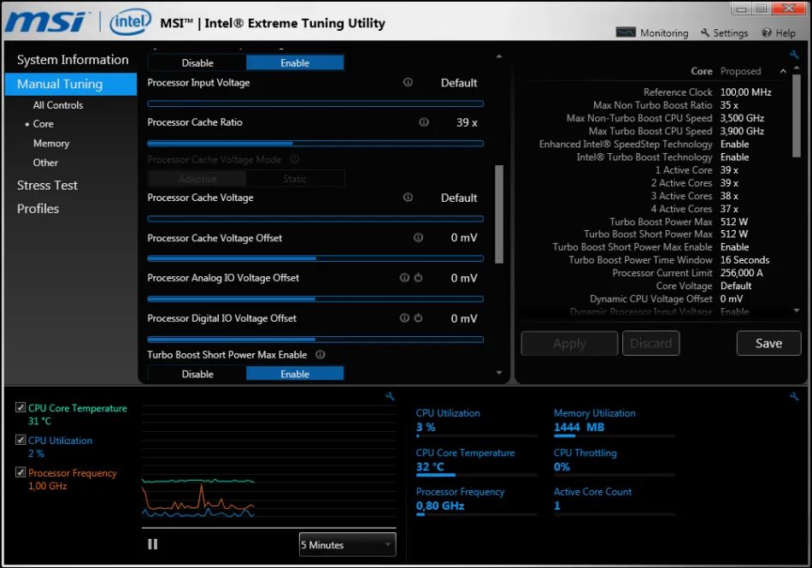Show info for Processor Cache Voltage Mode
Viewport: 812px width, 568px height.
pos(294,159)
